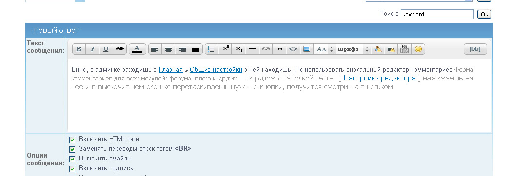This screenshot has width=509, height=176.
Task: Apply subscript formatting
Action: click(239, 49)
